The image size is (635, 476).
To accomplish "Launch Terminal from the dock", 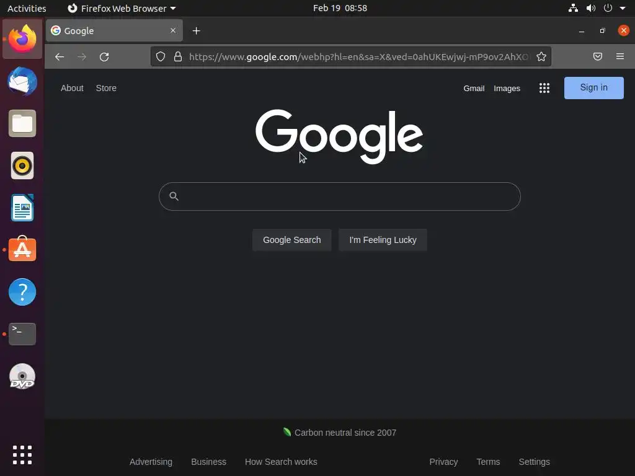I will coord(22,334).
